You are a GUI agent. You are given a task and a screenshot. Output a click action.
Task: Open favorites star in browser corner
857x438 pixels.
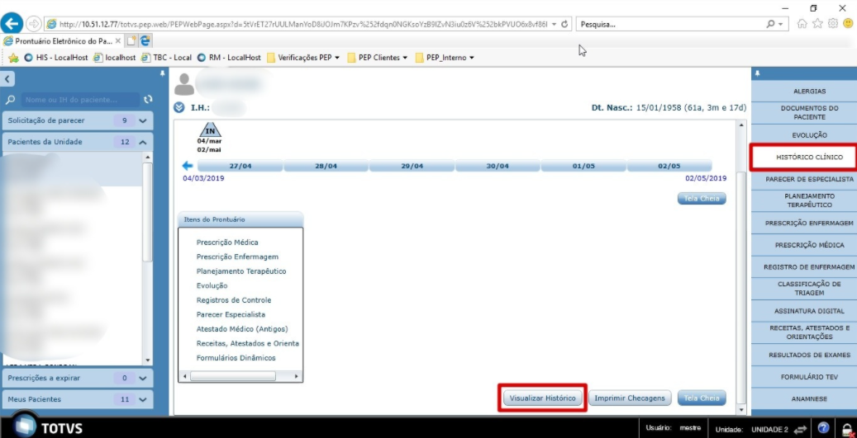pos(817,23)
